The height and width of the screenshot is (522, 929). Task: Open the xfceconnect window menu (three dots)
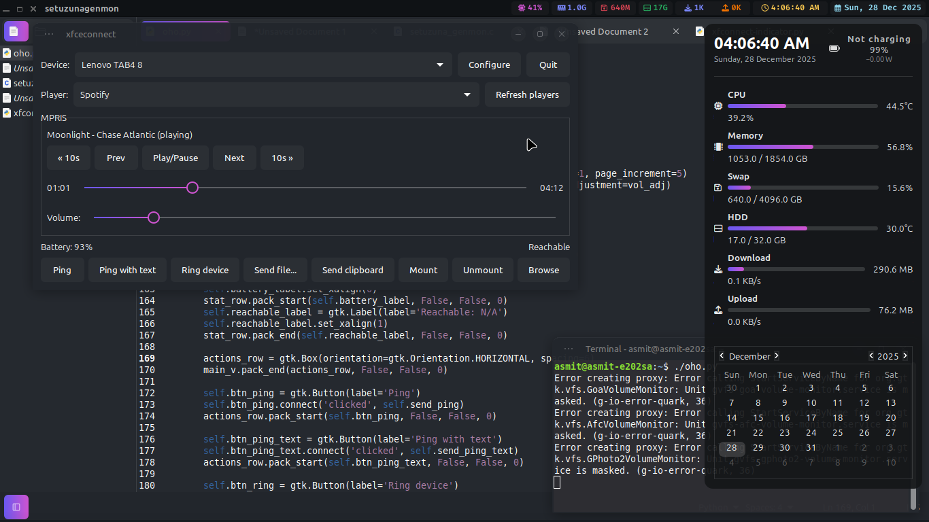coord(49,34)
